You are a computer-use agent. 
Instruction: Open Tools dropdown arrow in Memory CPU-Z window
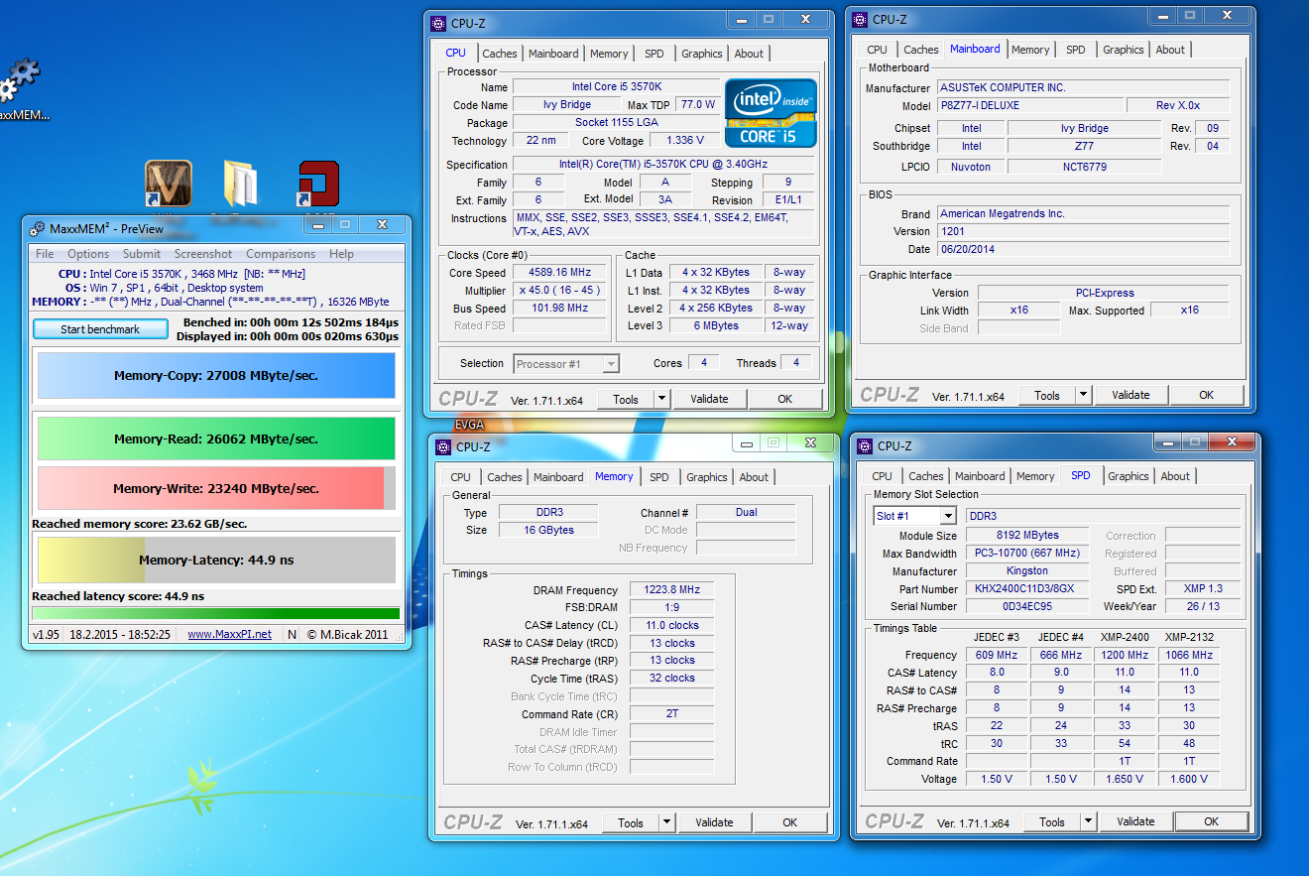666,822
